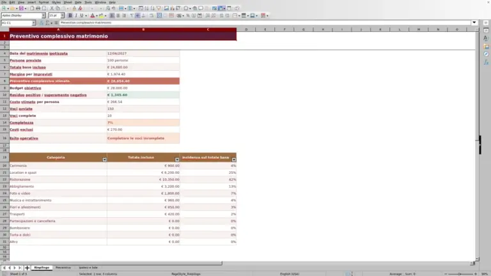491x276 pixels.
Task: Click the Cut icon
Action: pos(52,8)
